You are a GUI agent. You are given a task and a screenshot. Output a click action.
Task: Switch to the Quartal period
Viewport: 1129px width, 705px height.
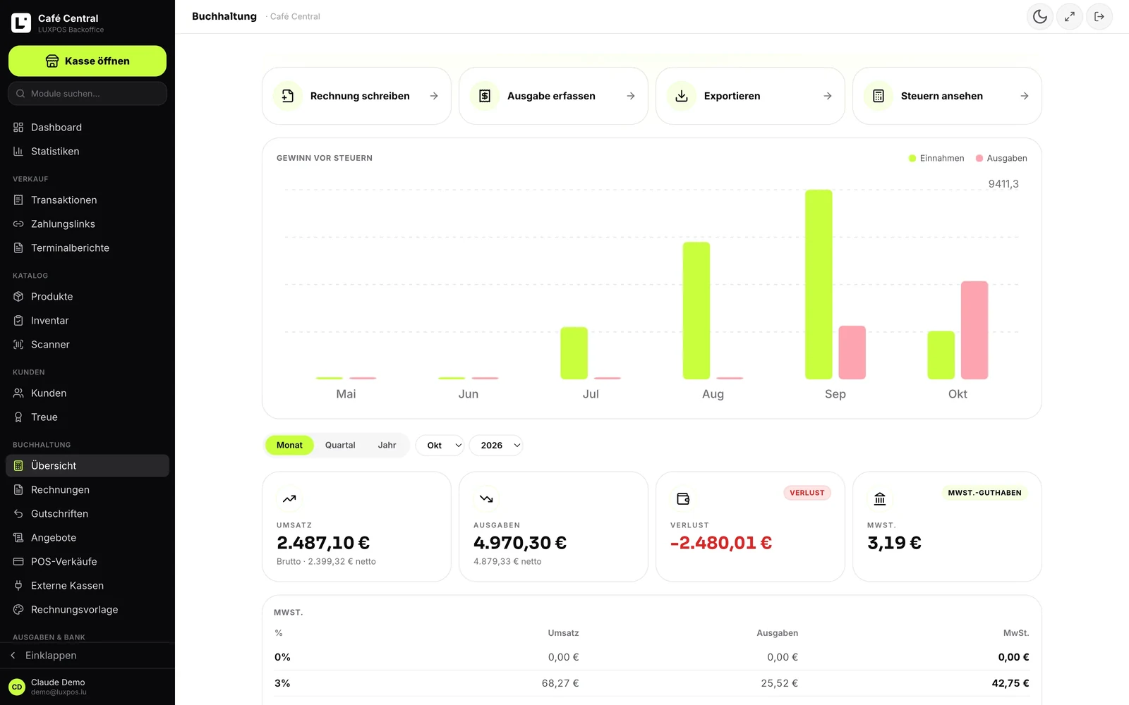[x=340, y=445]
